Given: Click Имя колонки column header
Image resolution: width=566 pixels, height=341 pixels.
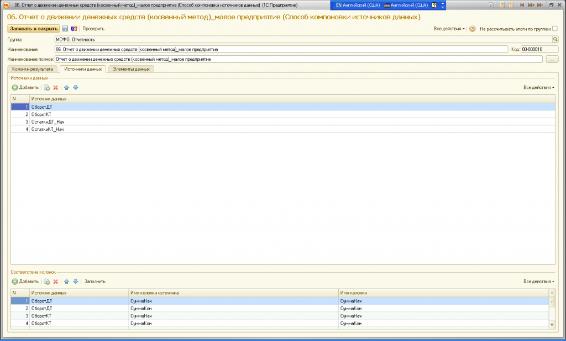Looking at the screenshot, I should pyautogui.click(x=444, y=293).
